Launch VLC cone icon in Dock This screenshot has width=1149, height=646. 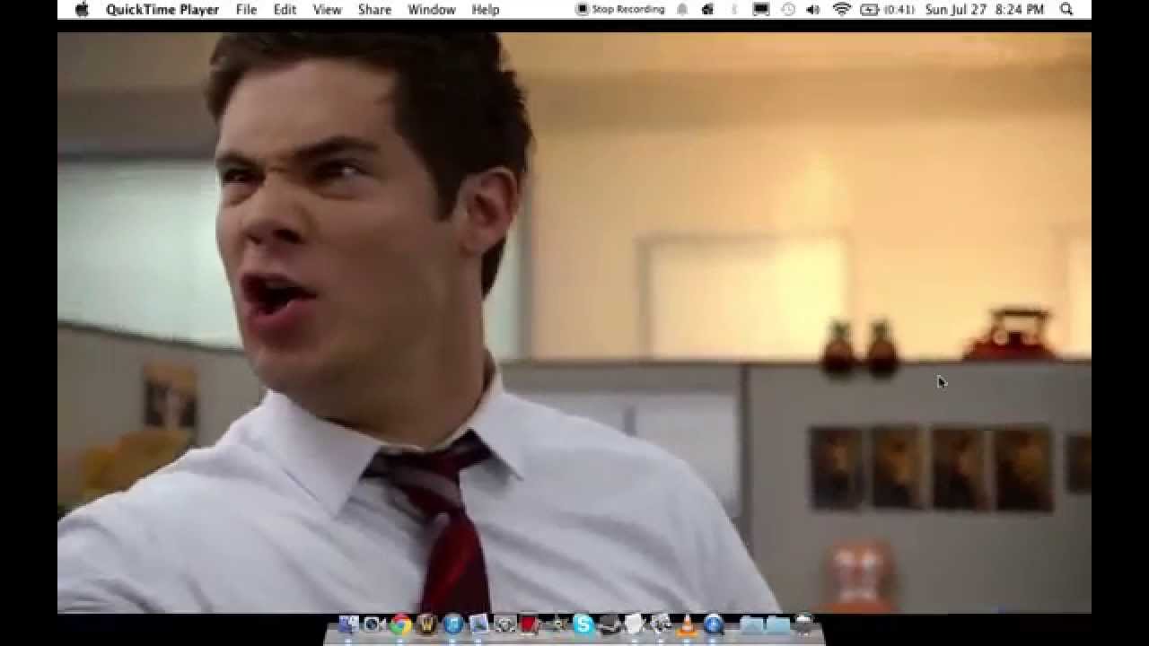688,624
